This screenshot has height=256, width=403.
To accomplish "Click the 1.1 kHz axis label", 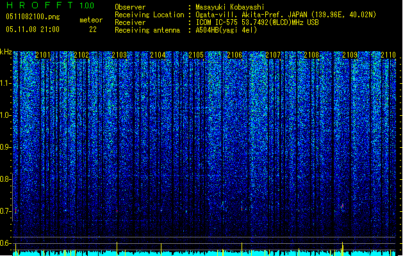I will pos(6,83).
